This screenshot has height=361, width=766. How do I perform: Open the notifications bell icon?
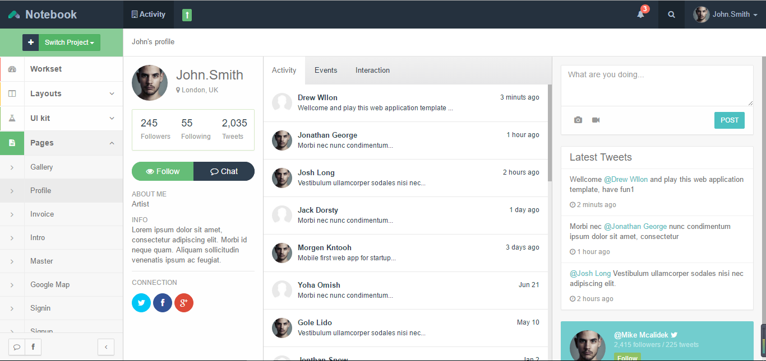point(640,15)
